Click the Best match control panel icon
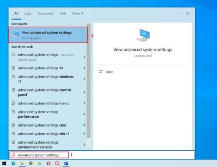 pyautogui.click(x=15, y=34)
